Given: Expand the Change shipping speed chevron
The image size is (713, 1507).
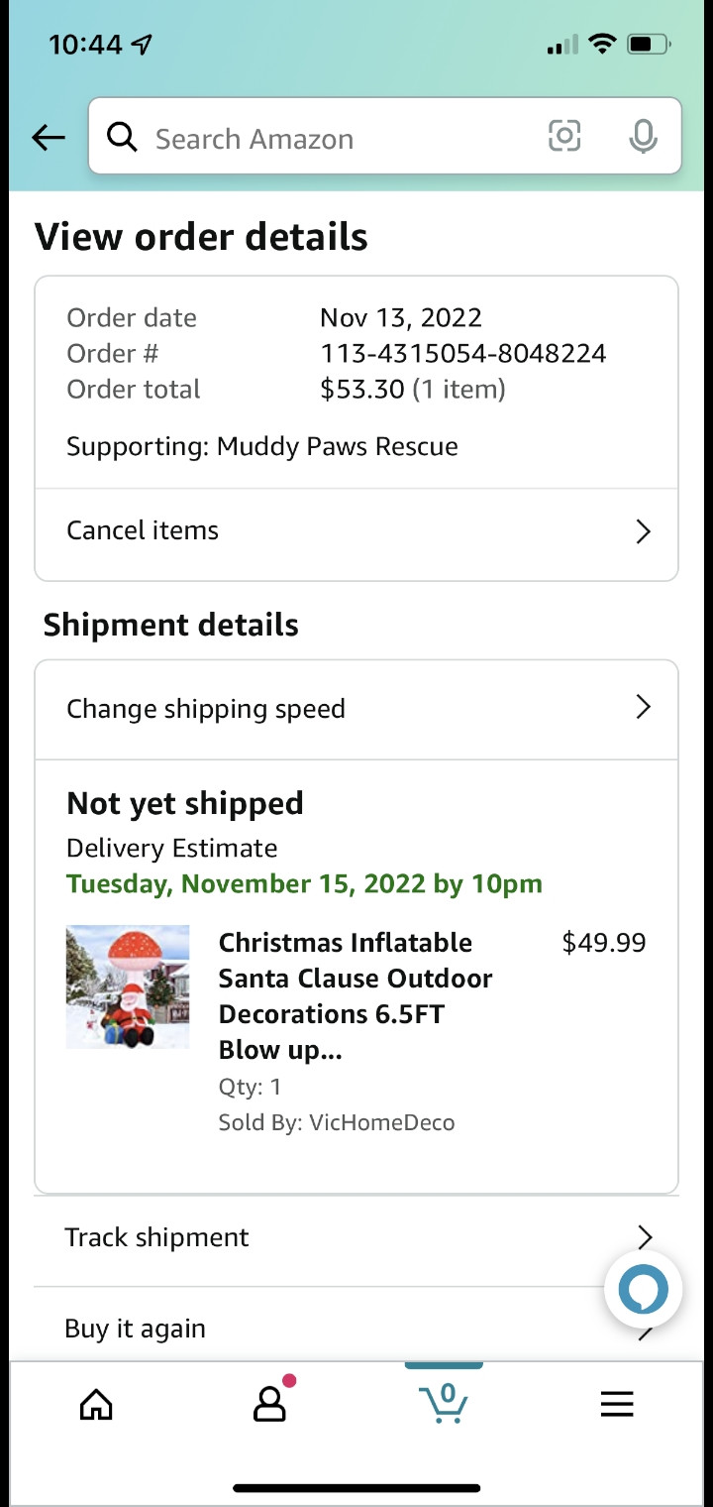Looking at the screenshot, I should (643, 708).
